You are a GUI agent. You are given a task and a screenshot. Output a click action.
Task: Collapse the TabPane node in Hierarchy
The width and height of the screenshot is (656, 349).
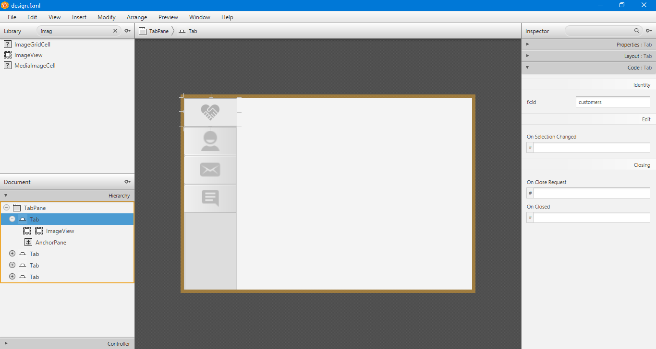[x=6, y=207]
